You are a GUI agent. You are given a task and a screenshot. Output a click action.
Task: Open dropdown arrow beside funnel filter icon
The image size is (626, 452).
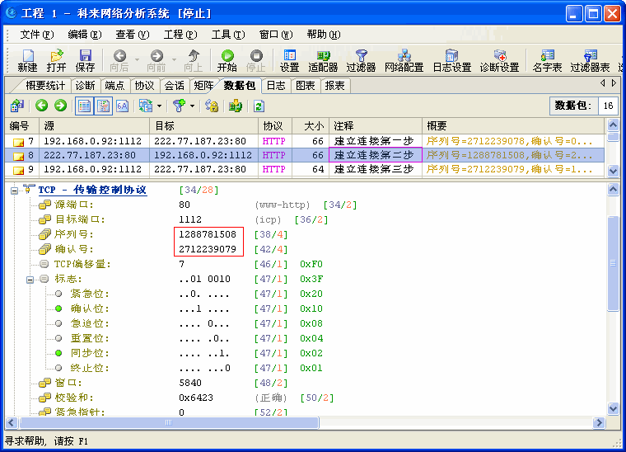[193, 106]
